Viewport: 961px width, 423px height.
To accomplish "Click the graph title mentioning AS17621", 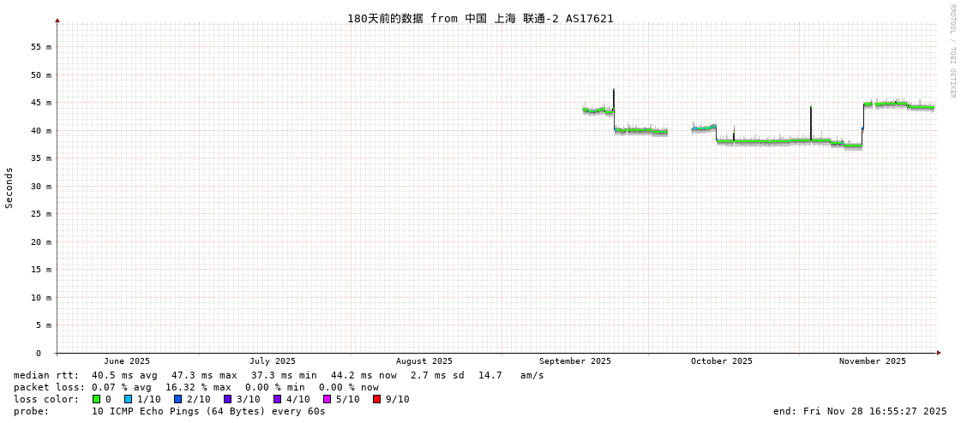I will click(x=480, y=18).
